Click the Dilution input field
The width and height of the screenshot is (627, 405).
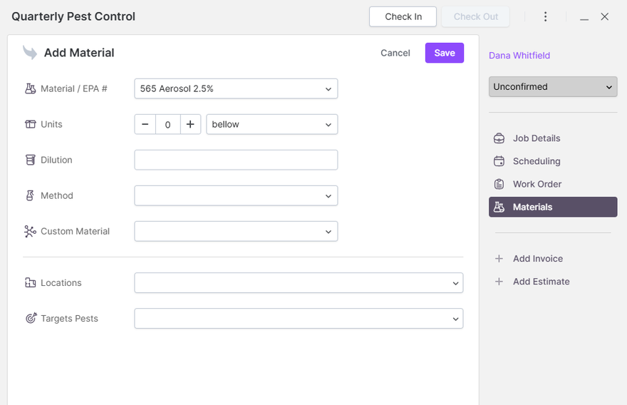236,160
